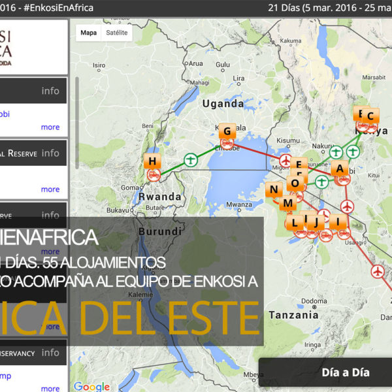Click map marker A near Nairobi

(x=340, y=169)
